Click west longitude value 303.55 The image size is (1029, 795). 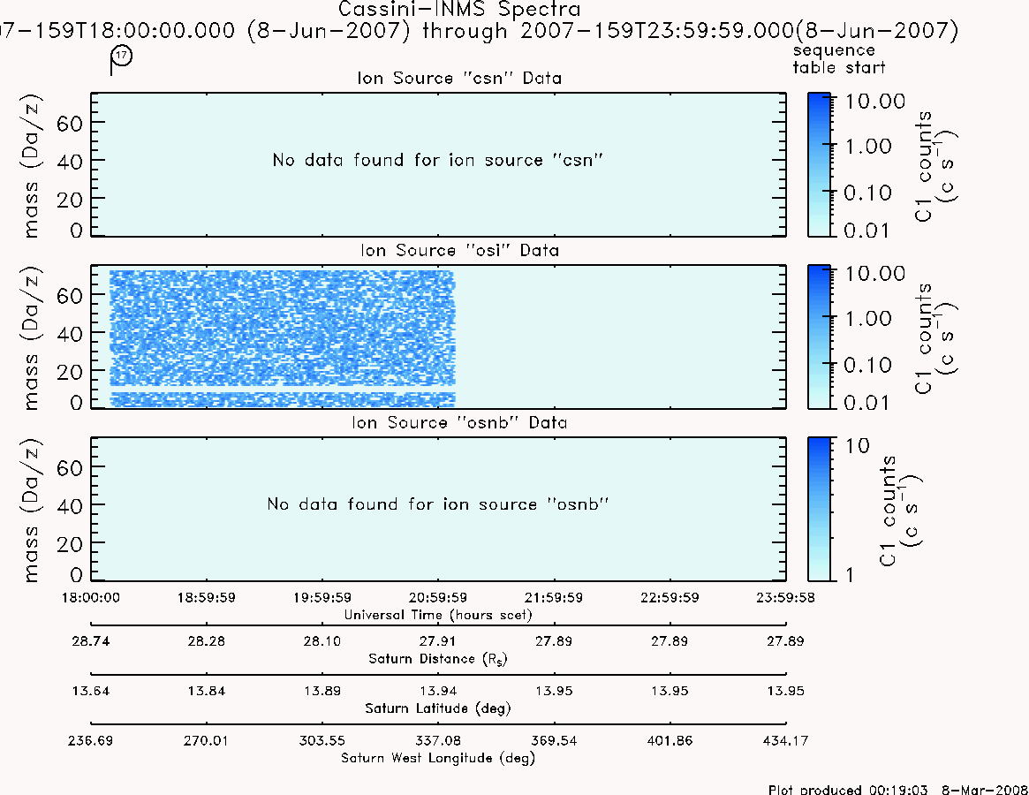[x=322, y=740]
